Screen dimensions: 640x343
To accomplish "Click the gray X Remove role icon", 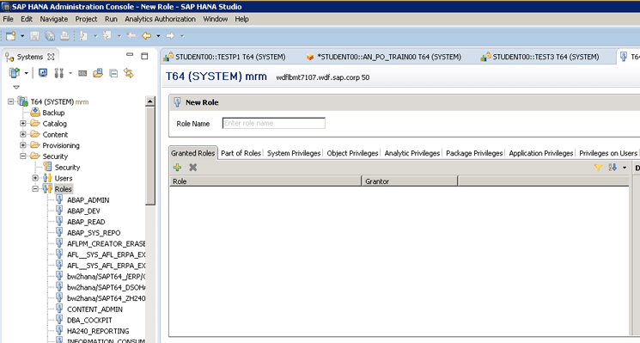I will pos(193,168).
